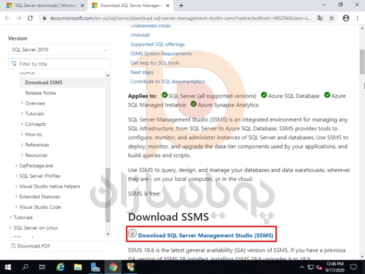Open Internet Explorer from the taskbar
365x274 pixels.
tap(60, 267)
